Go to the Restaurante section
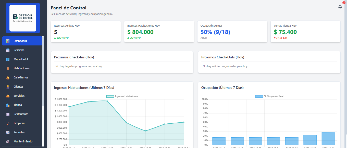This screenshot has width=347, height=148. click(21, 114)
